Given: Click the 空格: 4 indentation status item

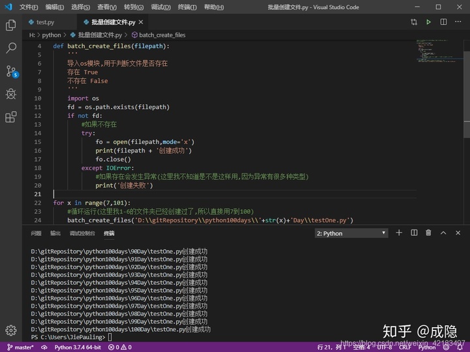Looking at the screenshot, I should click(x=361, y=347).
